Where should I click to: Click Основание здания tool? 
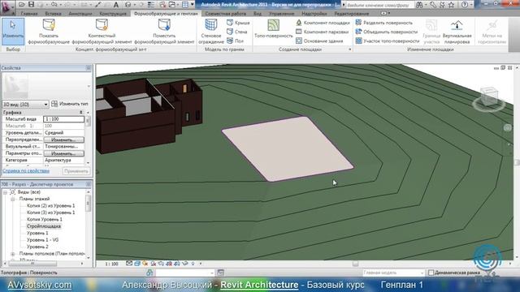pos(319,41)
